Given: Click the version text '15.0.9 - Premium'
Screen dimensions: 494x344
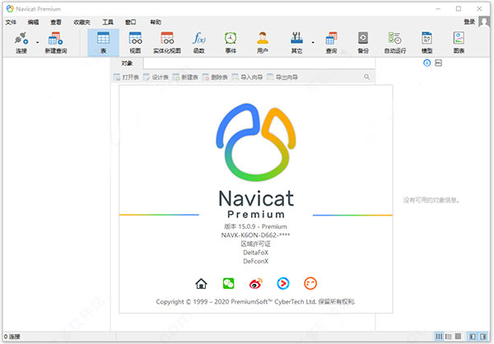Looking at the screenshot, I should [263, 226].
